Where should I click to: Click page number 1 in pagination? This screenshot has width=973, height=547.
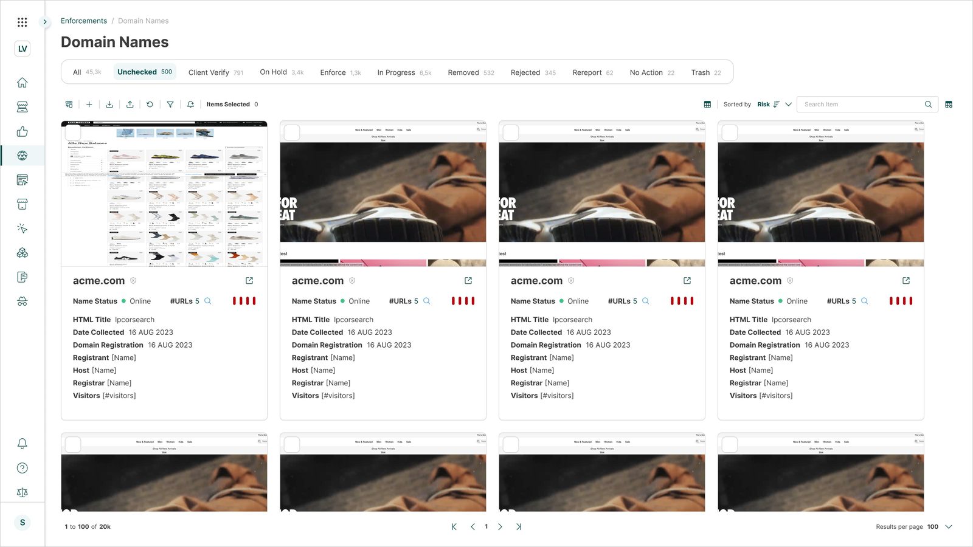pyautogui.click(x=486, y=527)
